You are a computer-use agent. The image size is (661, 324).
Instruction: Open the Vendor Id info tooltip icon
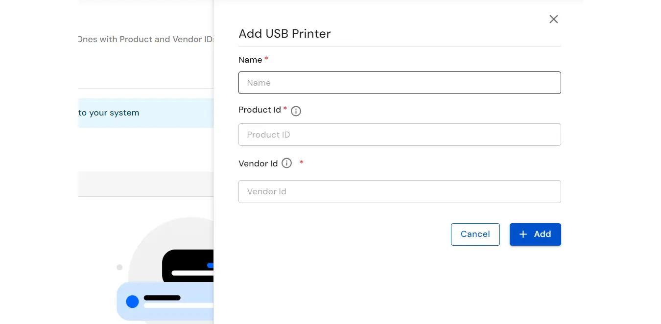pyautogui.click(x=286, y=163)
